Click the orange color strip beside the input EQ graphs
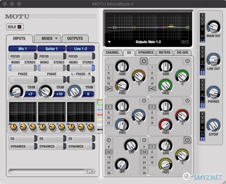 100,101
